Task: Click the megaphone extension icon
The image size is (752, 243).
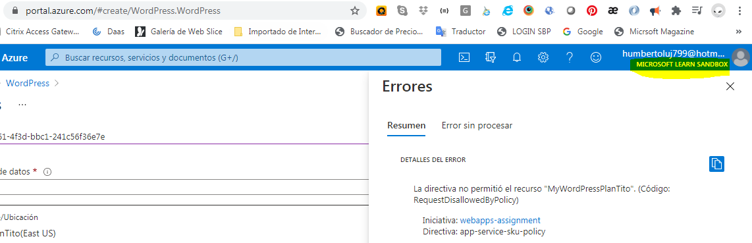Action: 655,11
